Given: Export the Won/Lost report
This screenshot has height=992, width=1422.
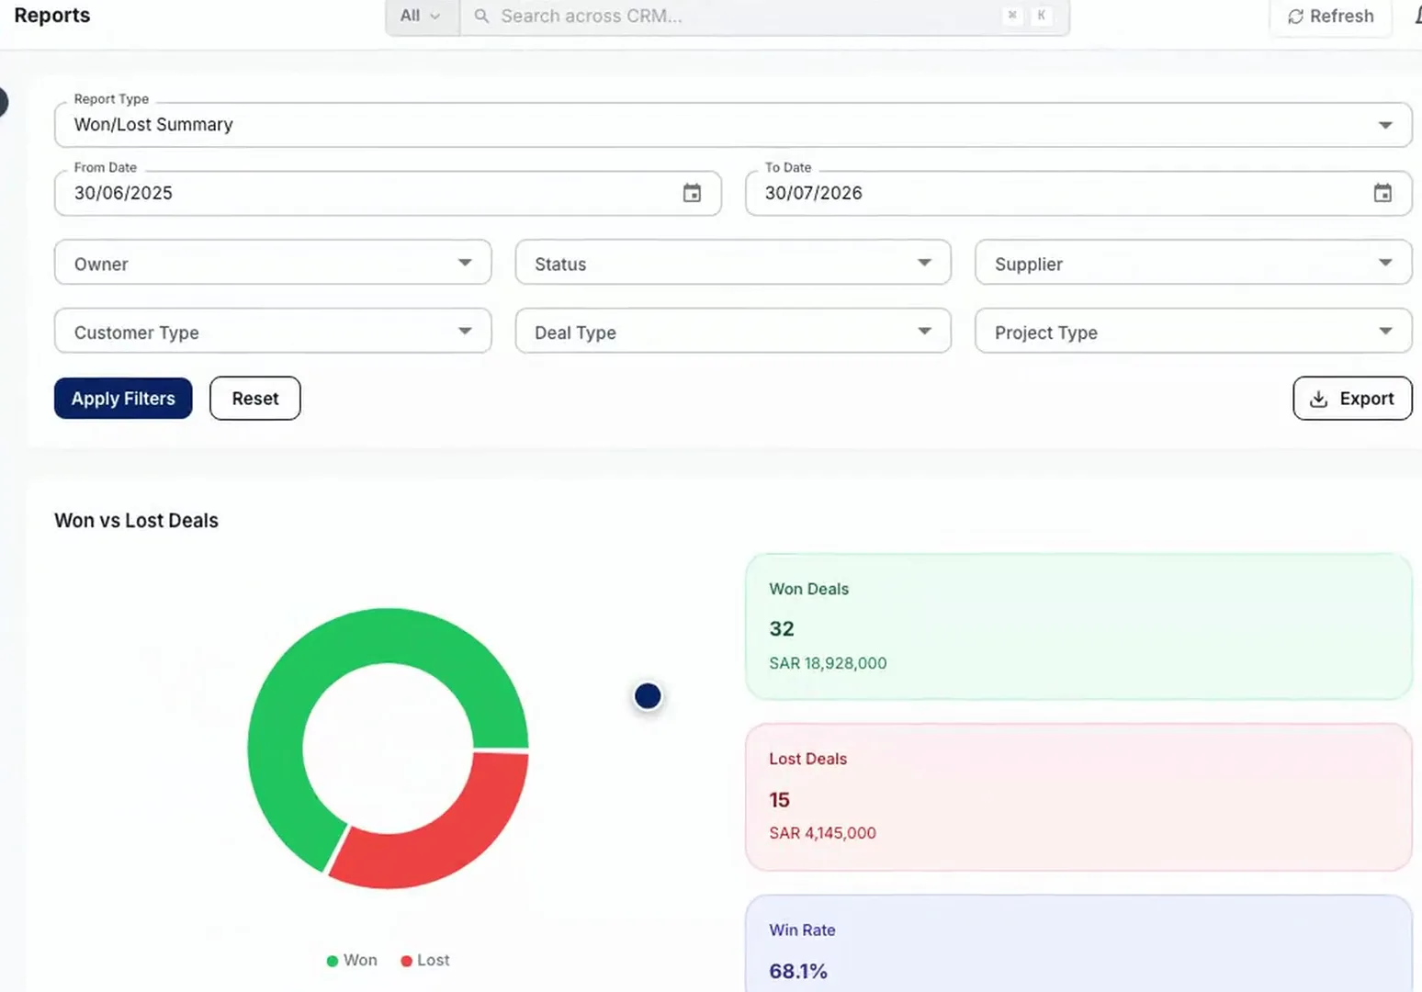Looking at the screenshot, I should click(1352, 399).
